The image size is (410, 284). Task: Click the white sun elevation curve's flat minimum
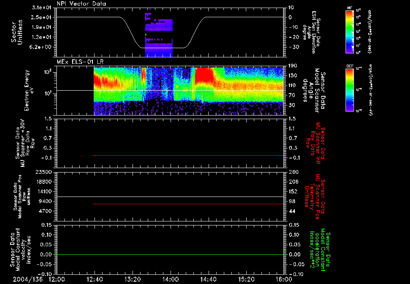coord(163,48)
